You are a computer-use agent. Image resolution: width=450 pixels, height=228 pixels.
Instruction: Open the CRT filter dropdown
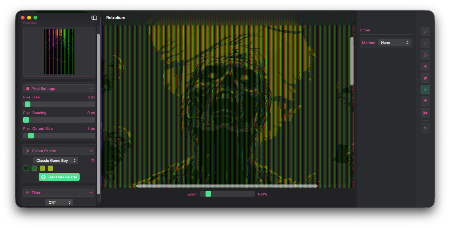pos(59,202)
